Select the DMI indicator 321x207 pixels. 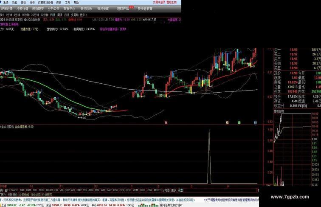(x=22, y=190)
